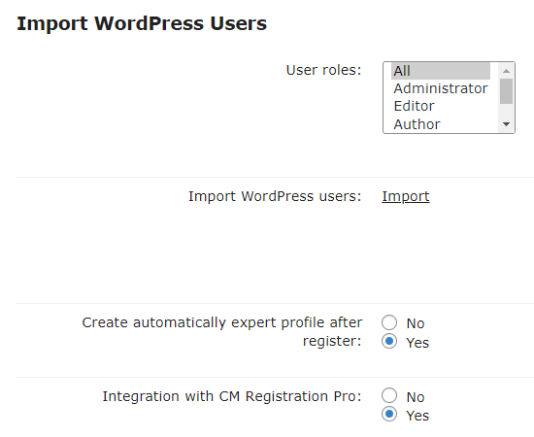
Task: Pick the Editor role from the list
Action: click(x=441, y=106)
